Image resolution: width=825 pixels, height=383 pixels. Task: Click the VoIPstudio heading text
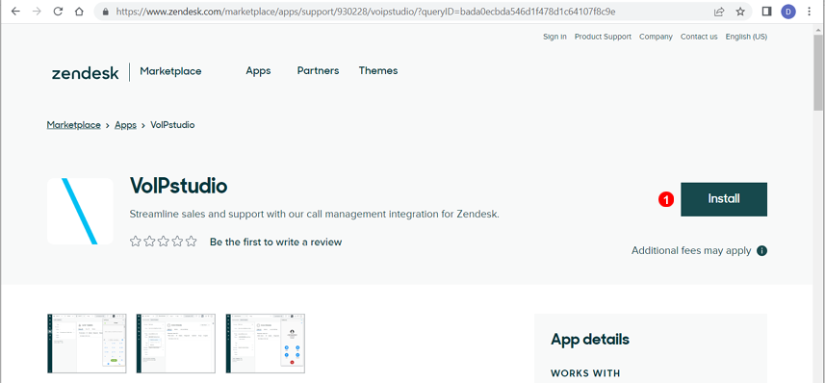point(178,187)
